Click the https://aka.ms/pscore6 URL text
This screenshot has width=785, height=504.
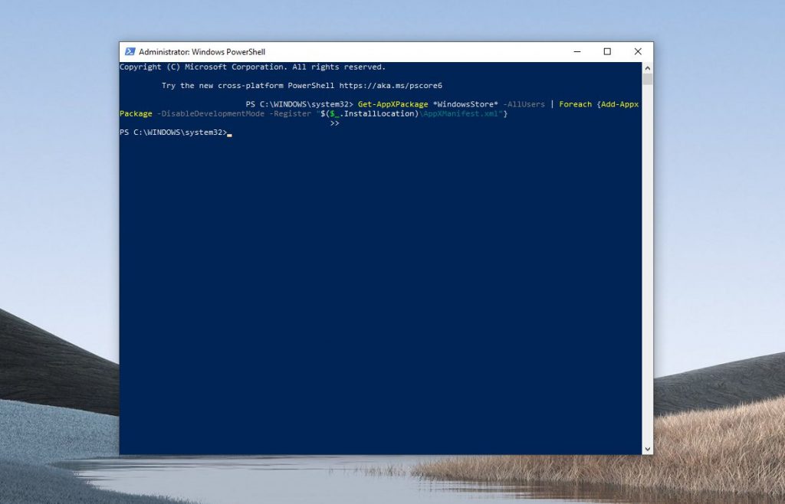pos(390,86)
